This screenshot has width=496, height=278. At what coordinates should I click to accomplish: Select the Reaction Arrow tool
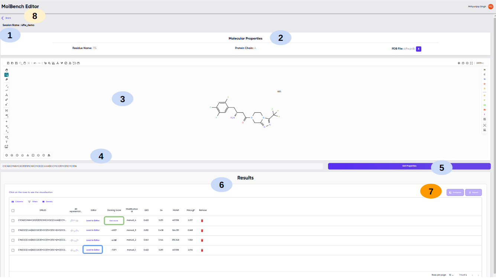point(6,126)
